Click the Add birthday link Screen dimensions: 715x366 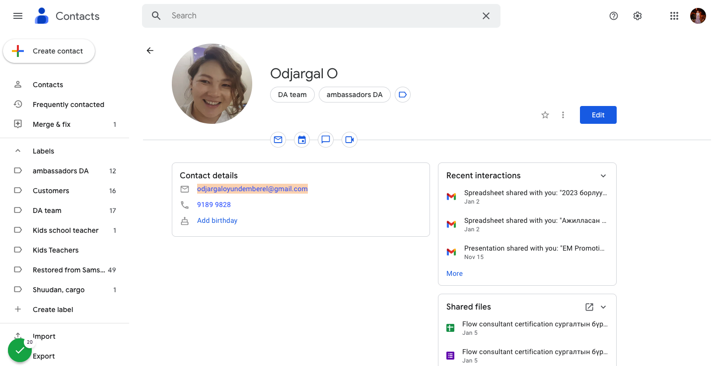tap(217, 220)
